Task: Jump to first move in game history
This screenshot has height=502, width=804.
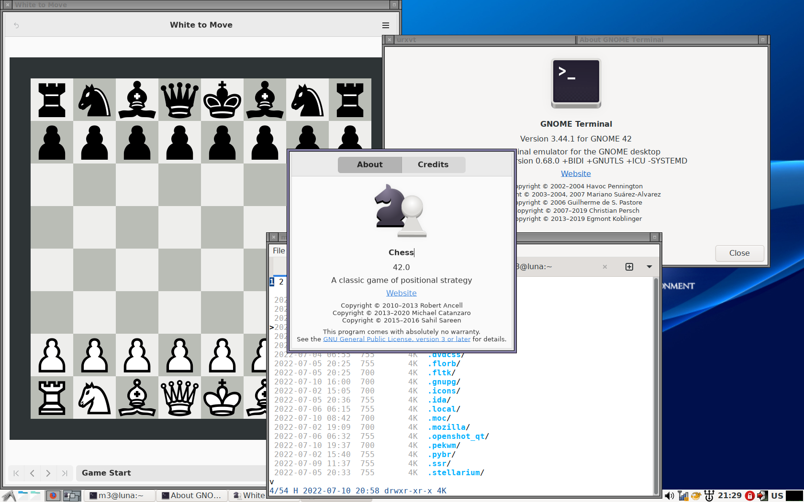Action: point(16,473)
